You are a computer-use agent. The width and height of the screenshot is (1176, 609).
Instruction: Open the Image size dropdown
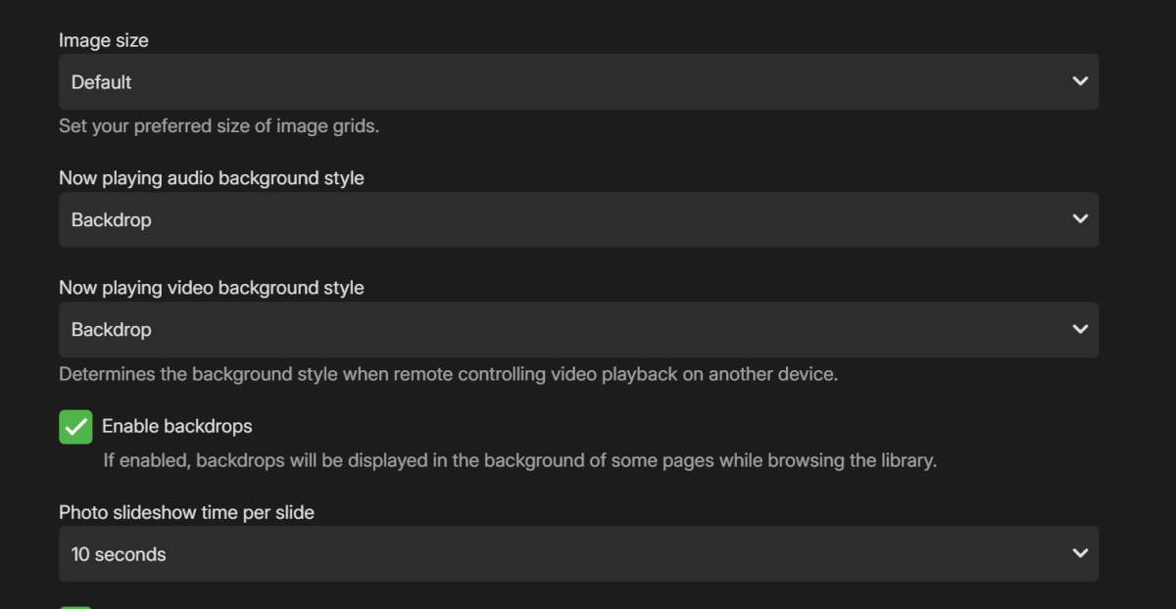coord(578,81)
